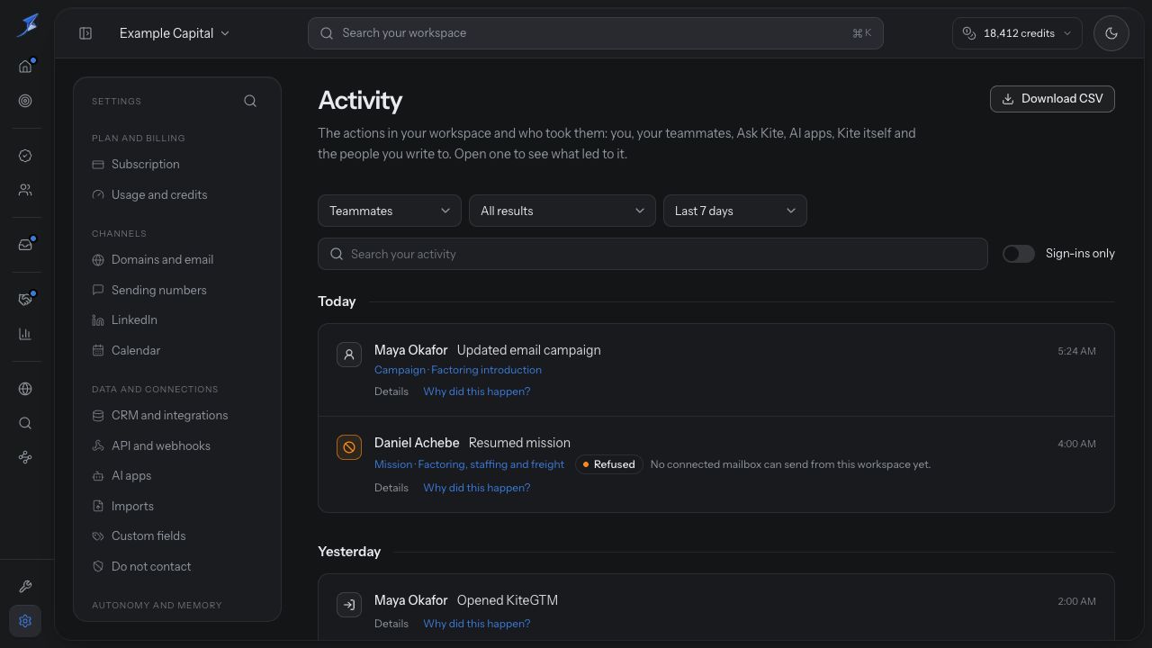Select the 4:00 AM timestamp
The height and width of the screenshot is (648, 1152).
point(1076,444)
